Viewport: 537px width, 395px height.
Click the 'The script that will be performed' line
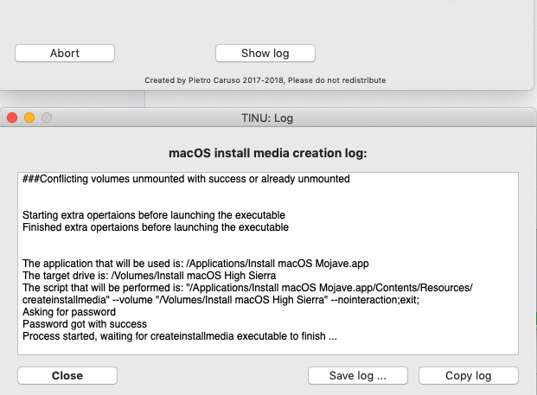(x=247, y=288)
